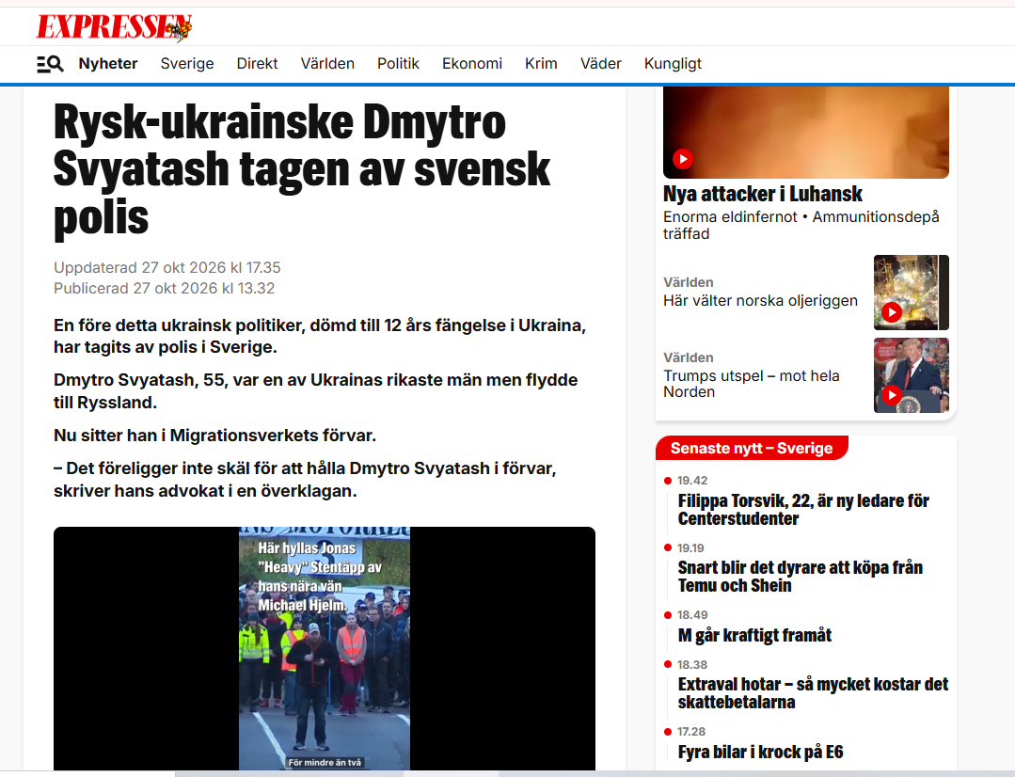Viewport: 1015px width, 777px height.
Task: Open the Nyheter section
Action: coord(108,63)
